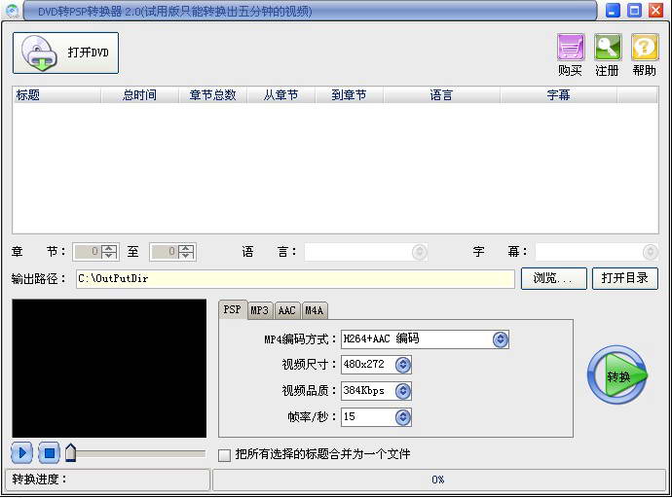Viewport: 672px width, 498px height.
Task: Expand the 帧率/秒 15 dropdown
Action: pyautogui.click(x=403, y=417)
